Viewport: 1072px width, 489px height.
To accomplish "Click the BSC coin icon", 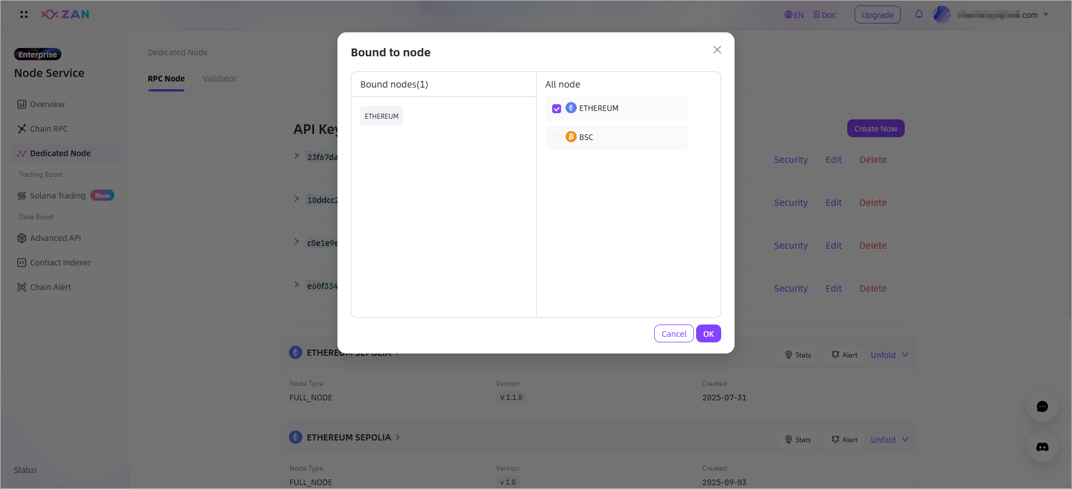I will pos(571,137).
